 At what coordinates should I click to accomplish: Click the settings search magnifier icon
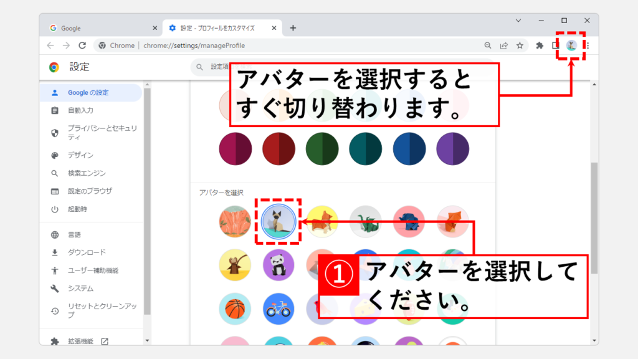tap(199, 67)
